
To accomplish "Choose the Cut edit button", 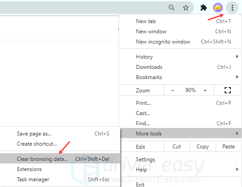I will 177,147.
